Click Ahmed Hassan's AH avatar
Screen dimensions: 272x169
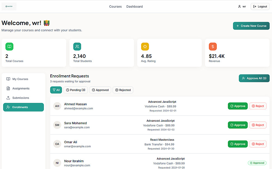pyautogui.click(x=57, y=106)
